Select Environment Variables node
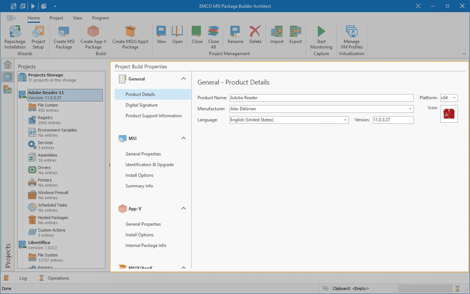 click(52, 133)
